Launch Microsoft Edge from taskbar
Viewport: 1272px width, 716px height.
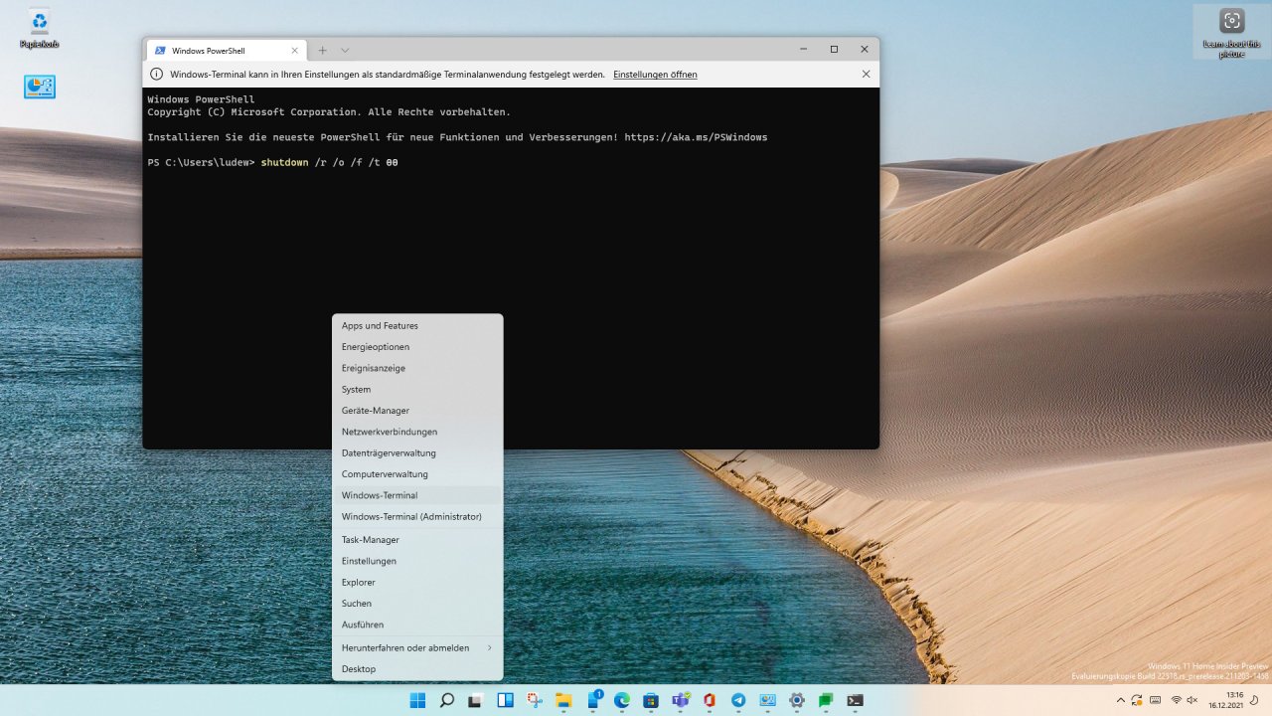point(622,700)
